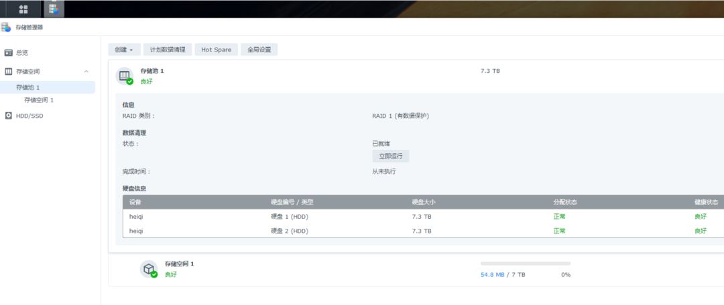This screenshot has width=724, height=305.
Task: Click 立即运行 to start data scrubbing
Action: (x=390, y=156)
